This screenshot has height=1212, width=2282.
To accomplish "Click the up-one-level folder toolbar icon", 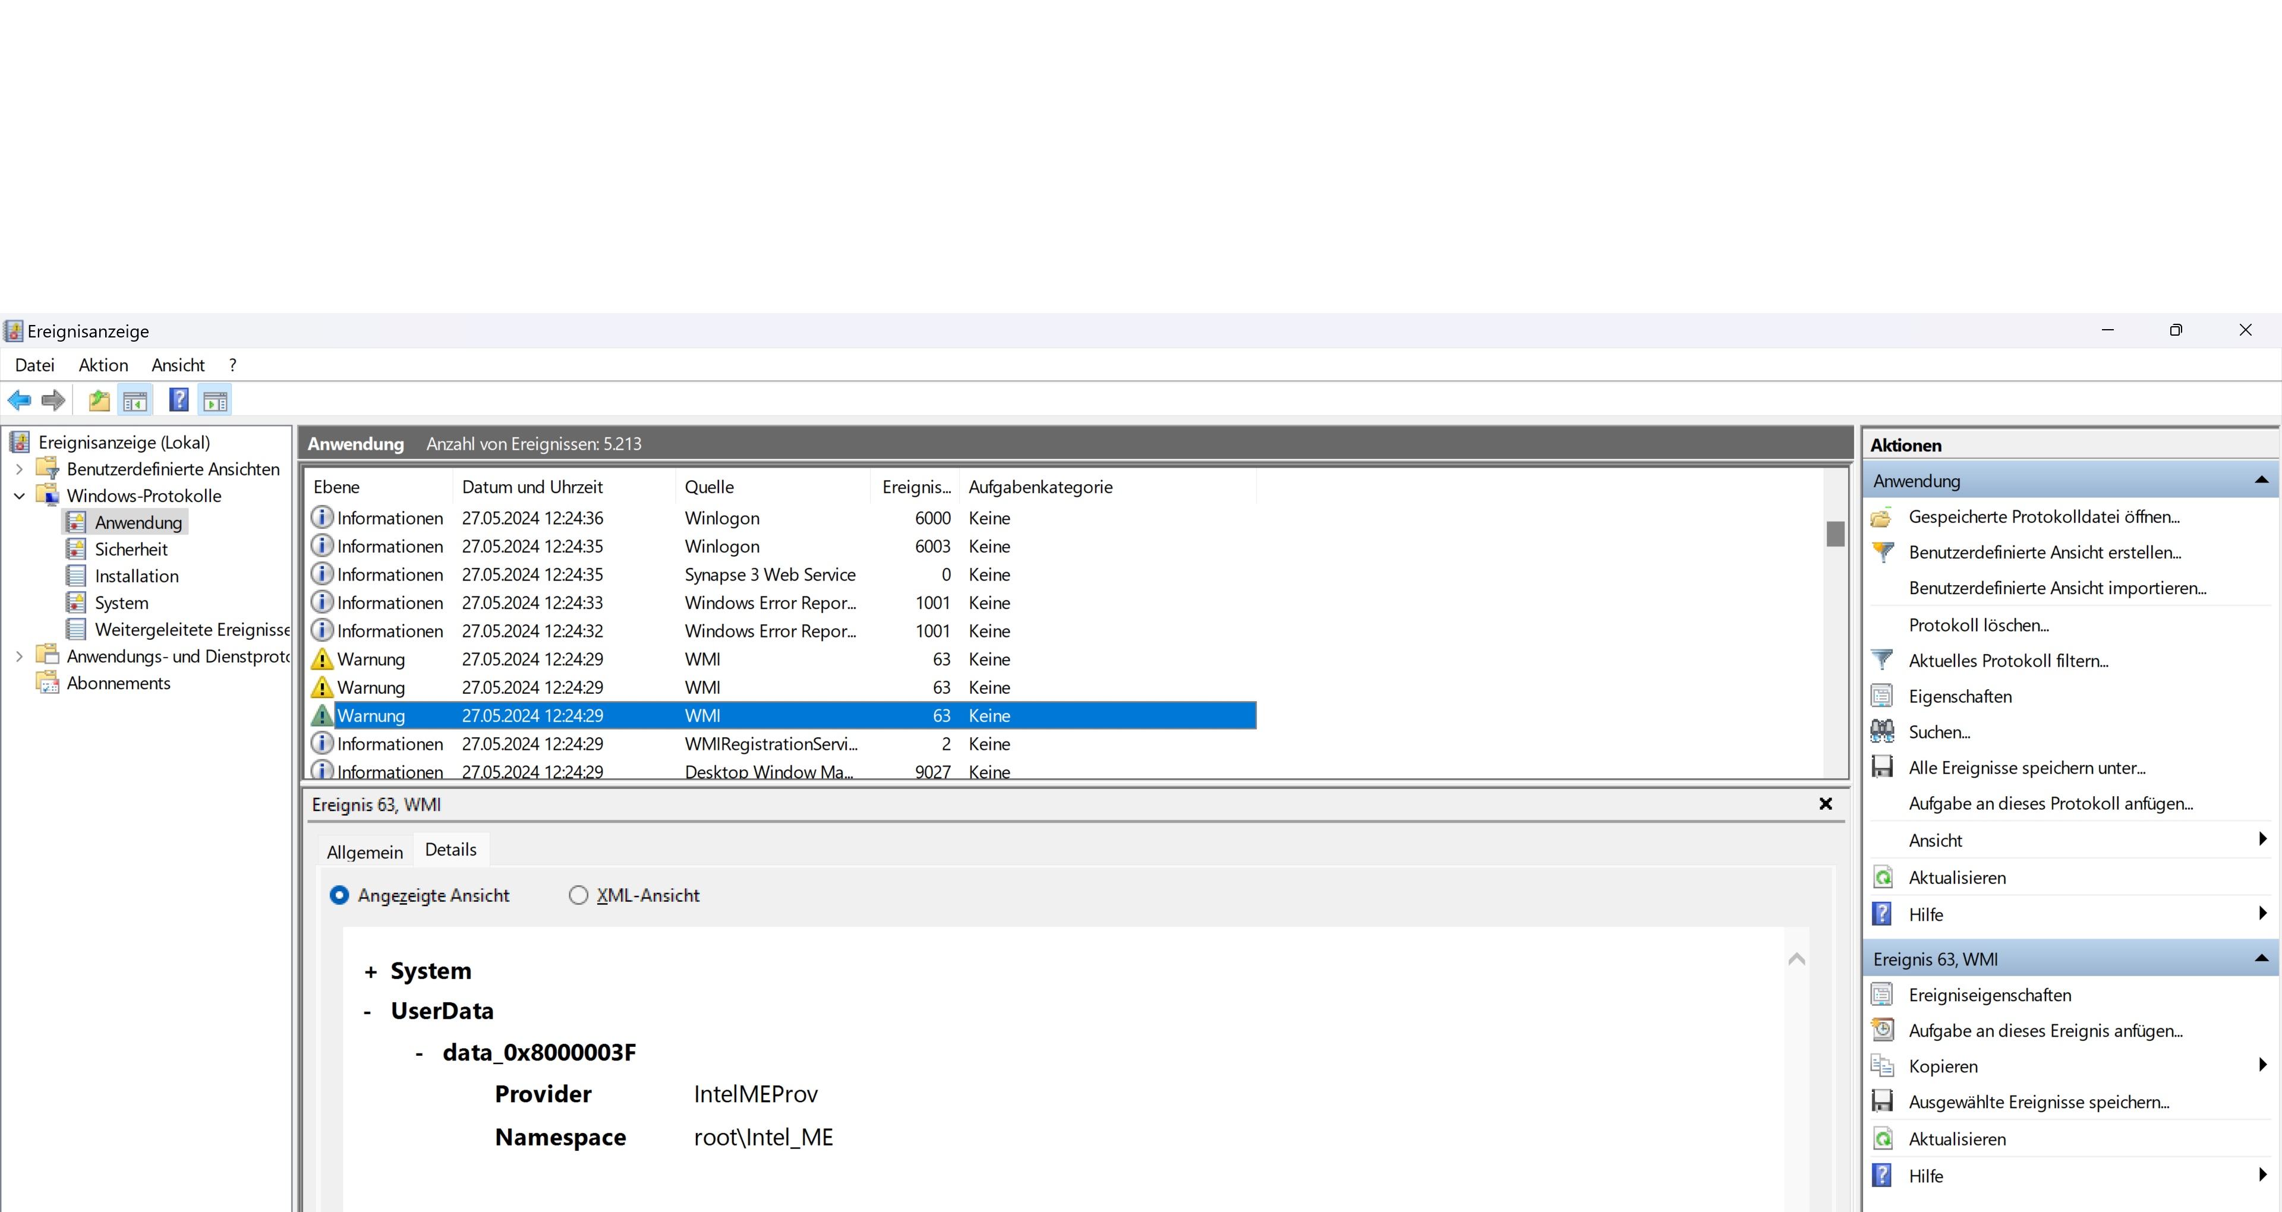I will (x=99, y=400).
